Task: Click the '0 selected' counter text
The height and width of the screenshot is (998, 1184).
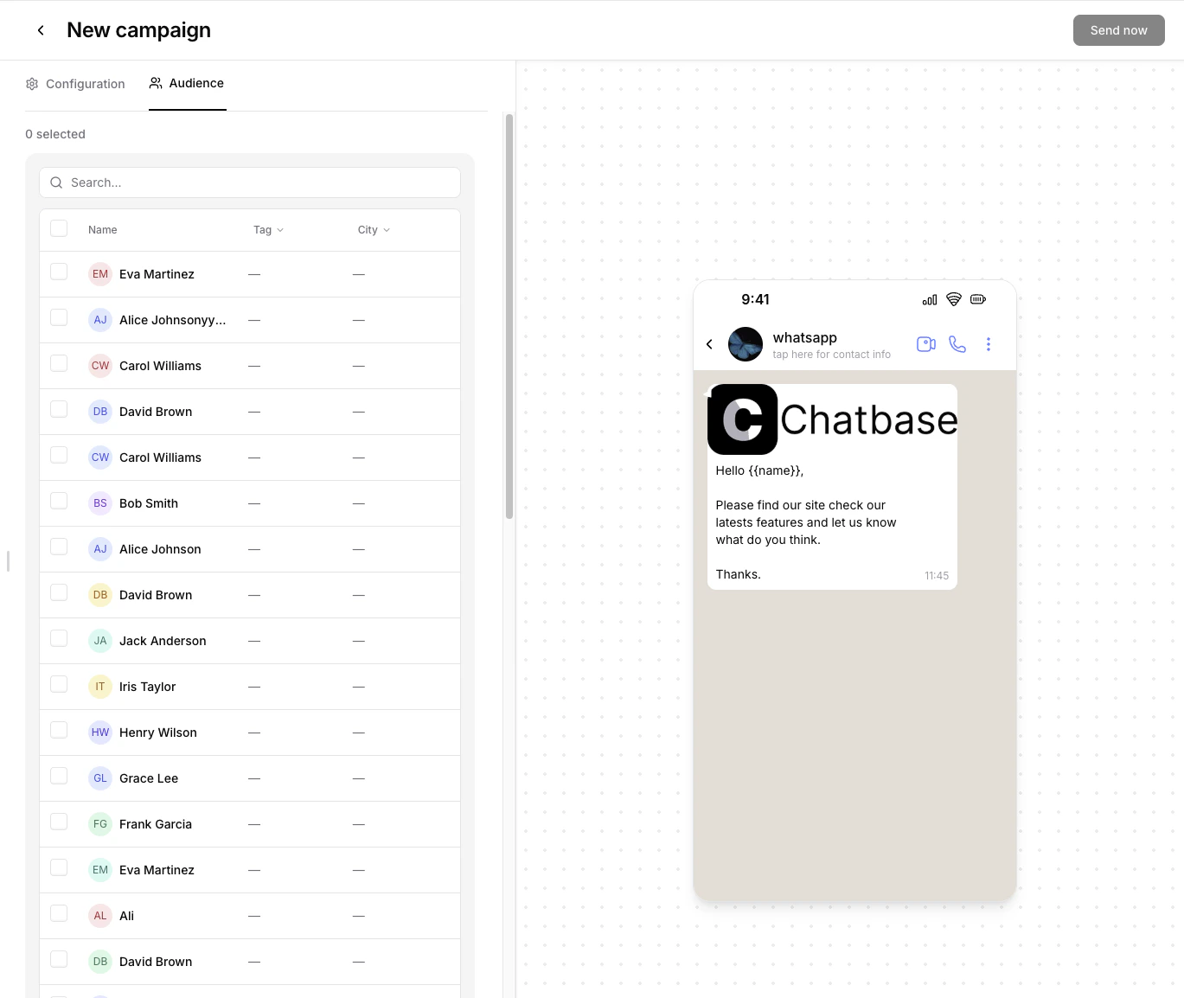Action: pyautogui.click(x=55, y=134)
